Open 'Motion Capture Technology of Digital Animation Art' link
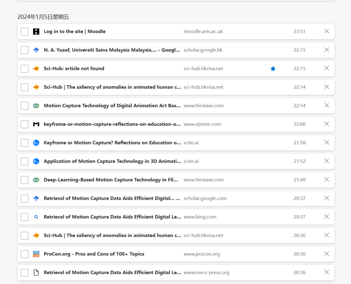Image resolution: width=351 pixels, height=284 pixels. tap(112, 106)
